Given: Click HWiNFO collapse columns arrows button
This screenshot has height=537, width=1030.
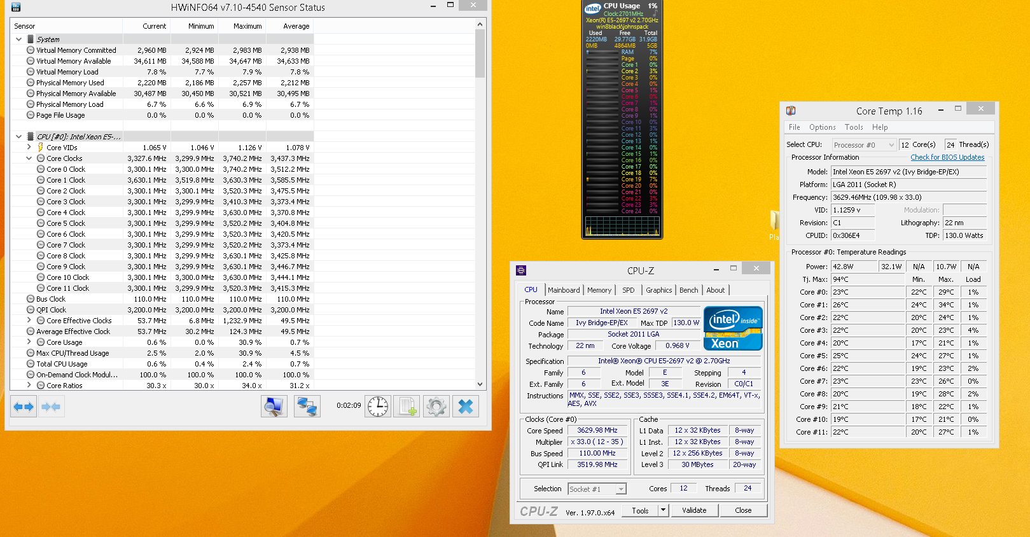Looking at the screenshot, I should click(x=51, y=407).
